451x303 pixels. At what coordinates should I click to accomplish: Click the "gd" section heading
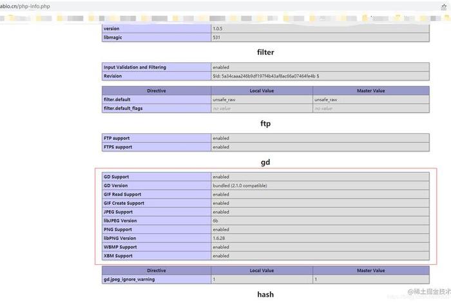point(265,162)
